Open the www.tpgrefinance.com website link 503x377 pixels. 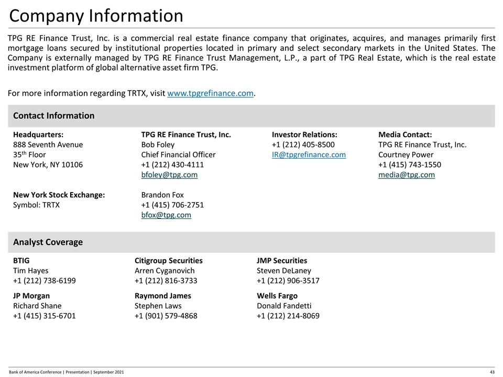pos(210,94)
